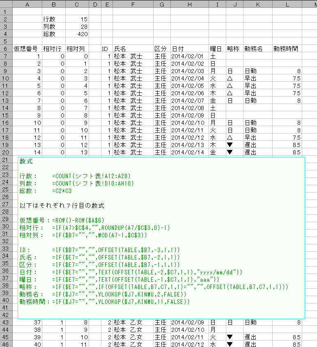This screenshot has width=317, height=347.
Task: Click the 行数 COUNT formula line
Action: [x=75, y=176]
